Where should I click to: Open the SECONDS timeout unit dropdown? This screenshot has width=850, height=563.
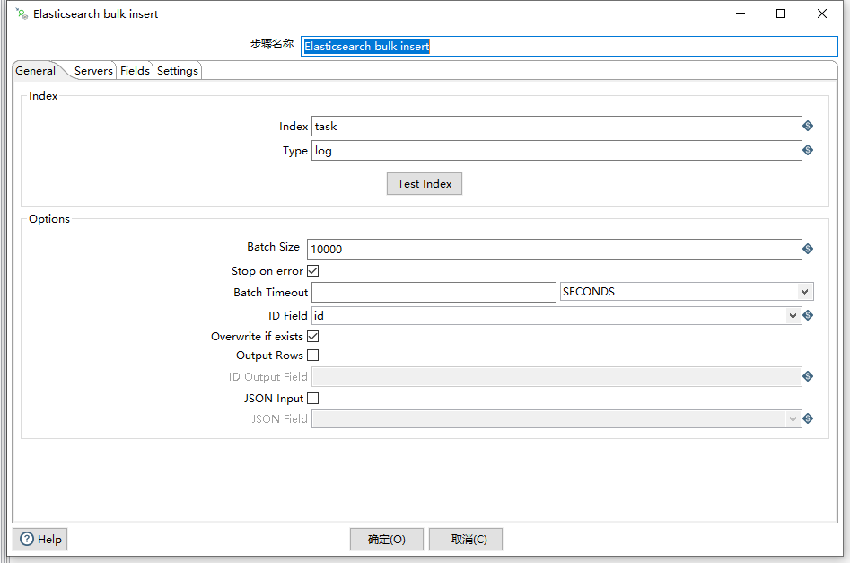[x=803, y=291]
